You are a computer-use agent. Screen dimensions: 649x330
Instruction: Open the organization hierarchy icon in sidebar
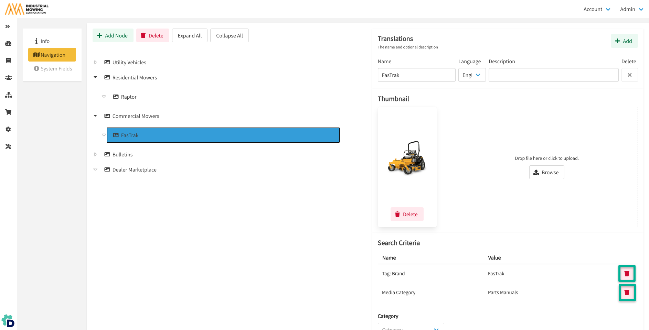[8, 95]
